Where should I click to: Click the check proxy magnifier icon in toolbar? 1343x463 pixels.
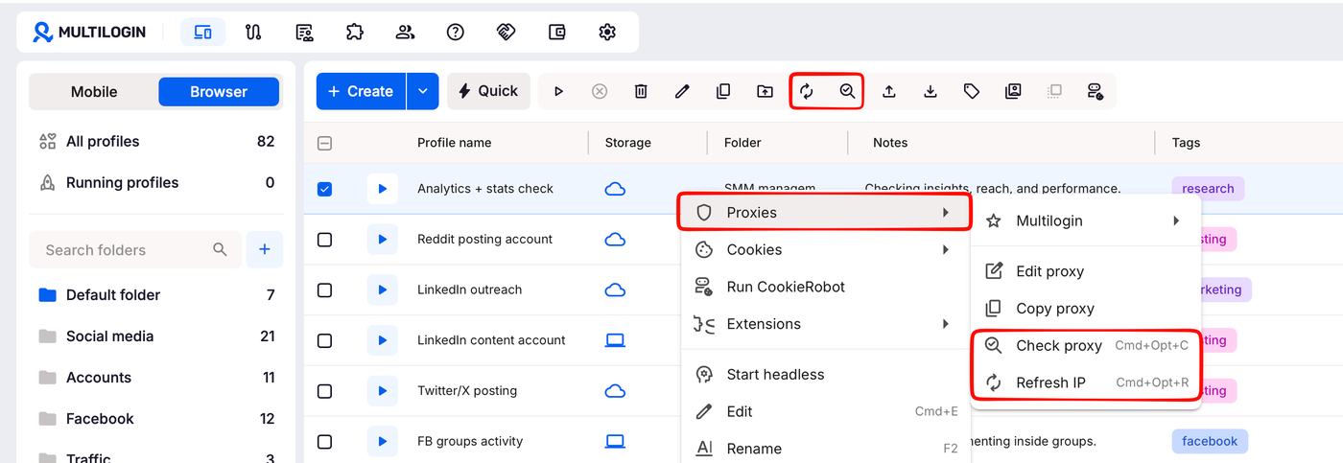pyautogui.click(x=847, y=91)
